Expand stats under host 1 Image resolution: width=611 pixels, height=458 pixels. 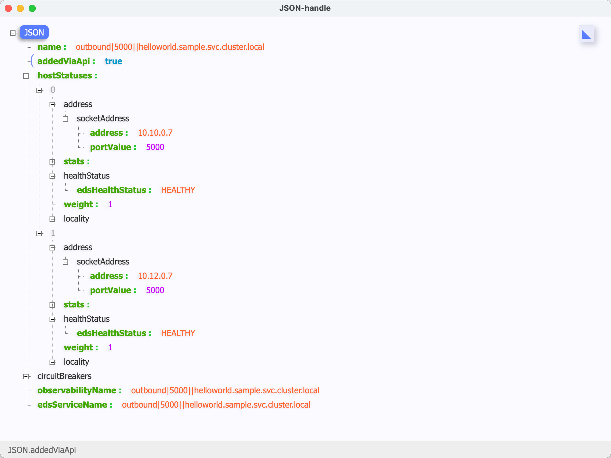[x=52, y=305]
